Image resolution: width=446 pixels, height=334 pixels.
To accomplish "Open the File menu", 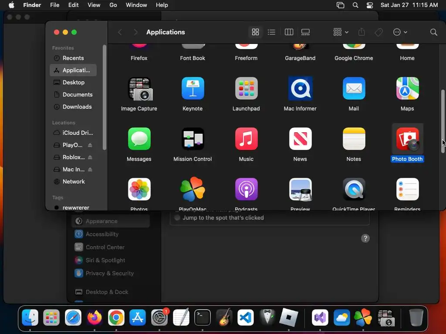I will pos(54,5).
